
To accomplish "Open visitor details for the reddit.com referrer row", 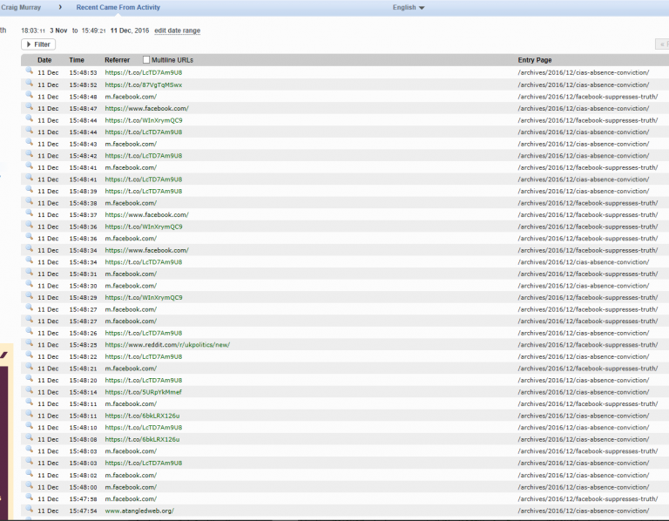I will [29, 343].
